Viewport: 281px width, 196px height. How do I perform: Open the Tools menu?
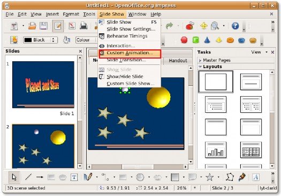[x=89, y=14]
